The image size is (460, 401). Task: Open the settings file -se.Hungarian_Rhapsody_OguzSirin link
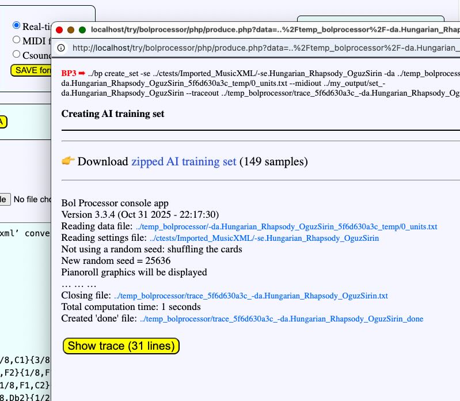tap(264, 238)
